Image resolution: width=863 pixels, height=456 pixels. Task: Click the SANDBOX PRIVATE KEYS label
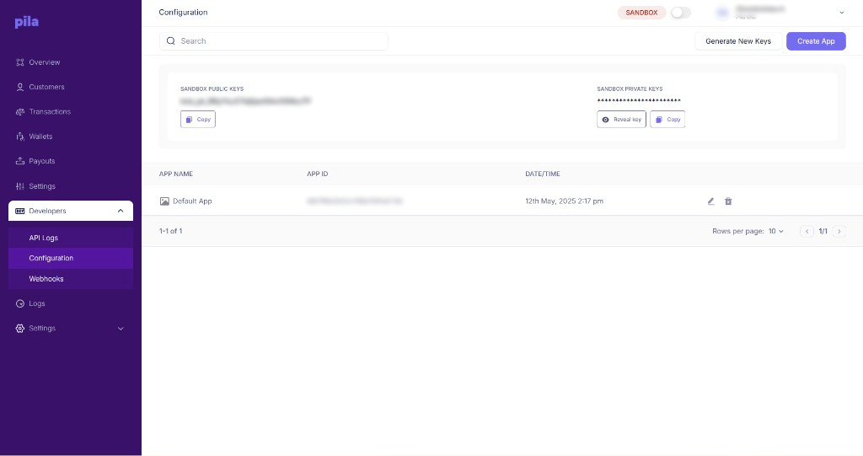point(630,89)
